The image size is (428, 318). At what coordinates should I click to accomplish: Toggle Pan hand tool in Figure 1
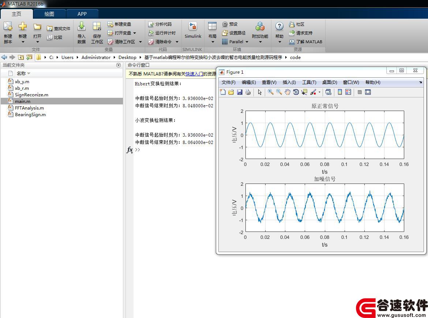pos(288,92)
